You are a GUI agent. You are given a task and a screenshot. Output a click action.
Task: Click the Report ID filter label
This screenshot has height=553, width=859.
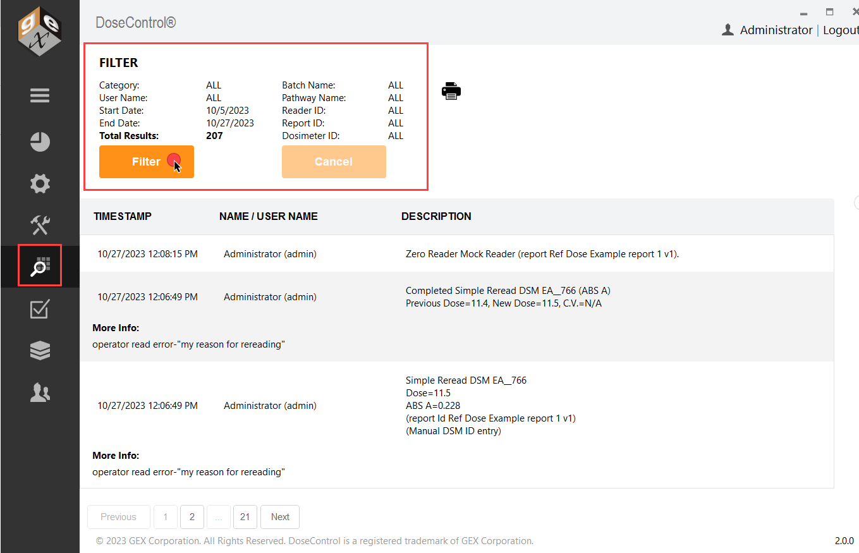pyautogui.click(x=304, y=123)
